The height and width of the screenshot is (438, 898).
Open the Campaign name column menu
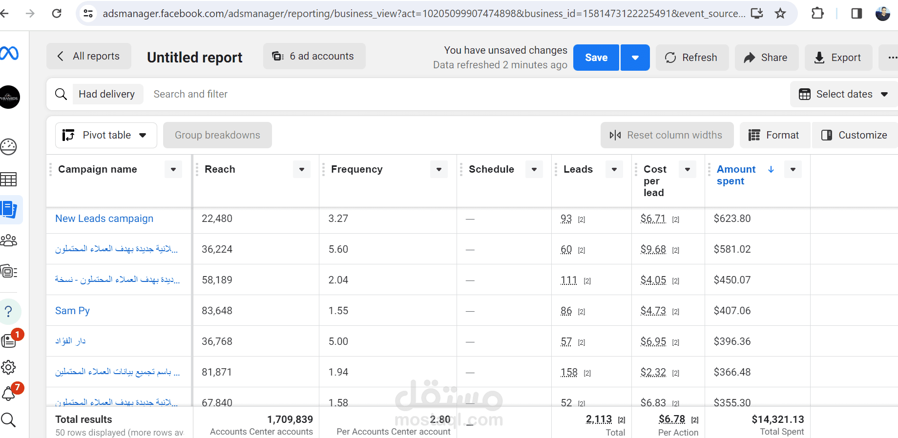[173, 169]
